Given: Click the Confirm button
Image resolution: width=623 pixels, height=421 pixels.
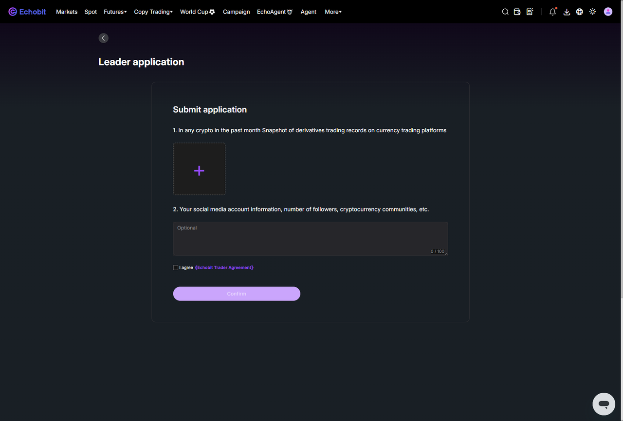Looking at the screenshot, I should tap(237, 294).
